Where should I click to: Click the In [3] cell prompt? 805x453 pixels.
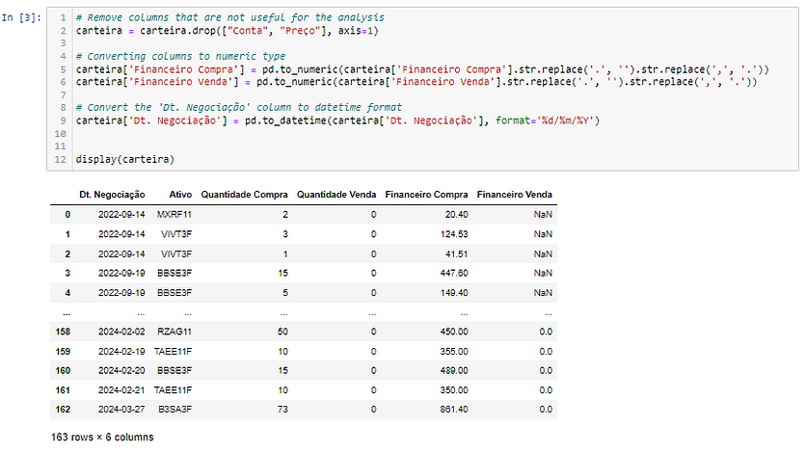coord(21,17)
